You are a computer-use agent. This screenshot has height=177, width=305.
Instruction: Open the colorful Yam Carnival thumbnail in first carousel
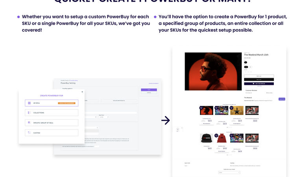222,111
